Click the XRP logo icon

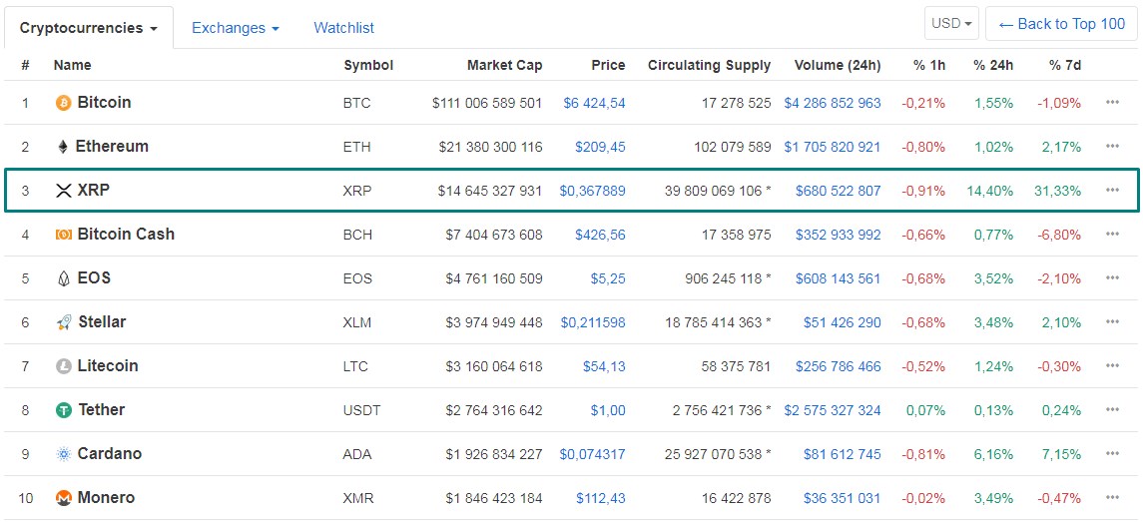[x=64, y=191]
